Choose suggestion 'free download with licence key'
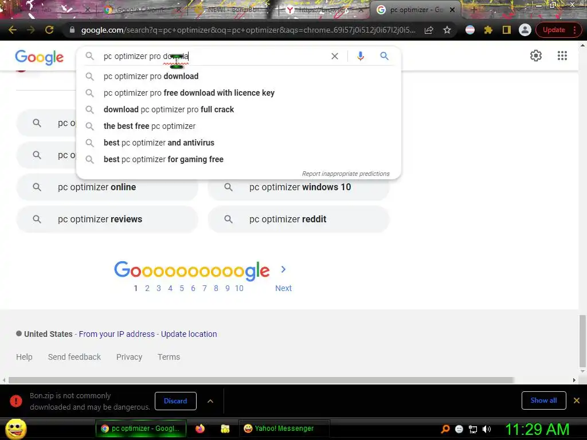The image size is (587, 440). [238, 93]
